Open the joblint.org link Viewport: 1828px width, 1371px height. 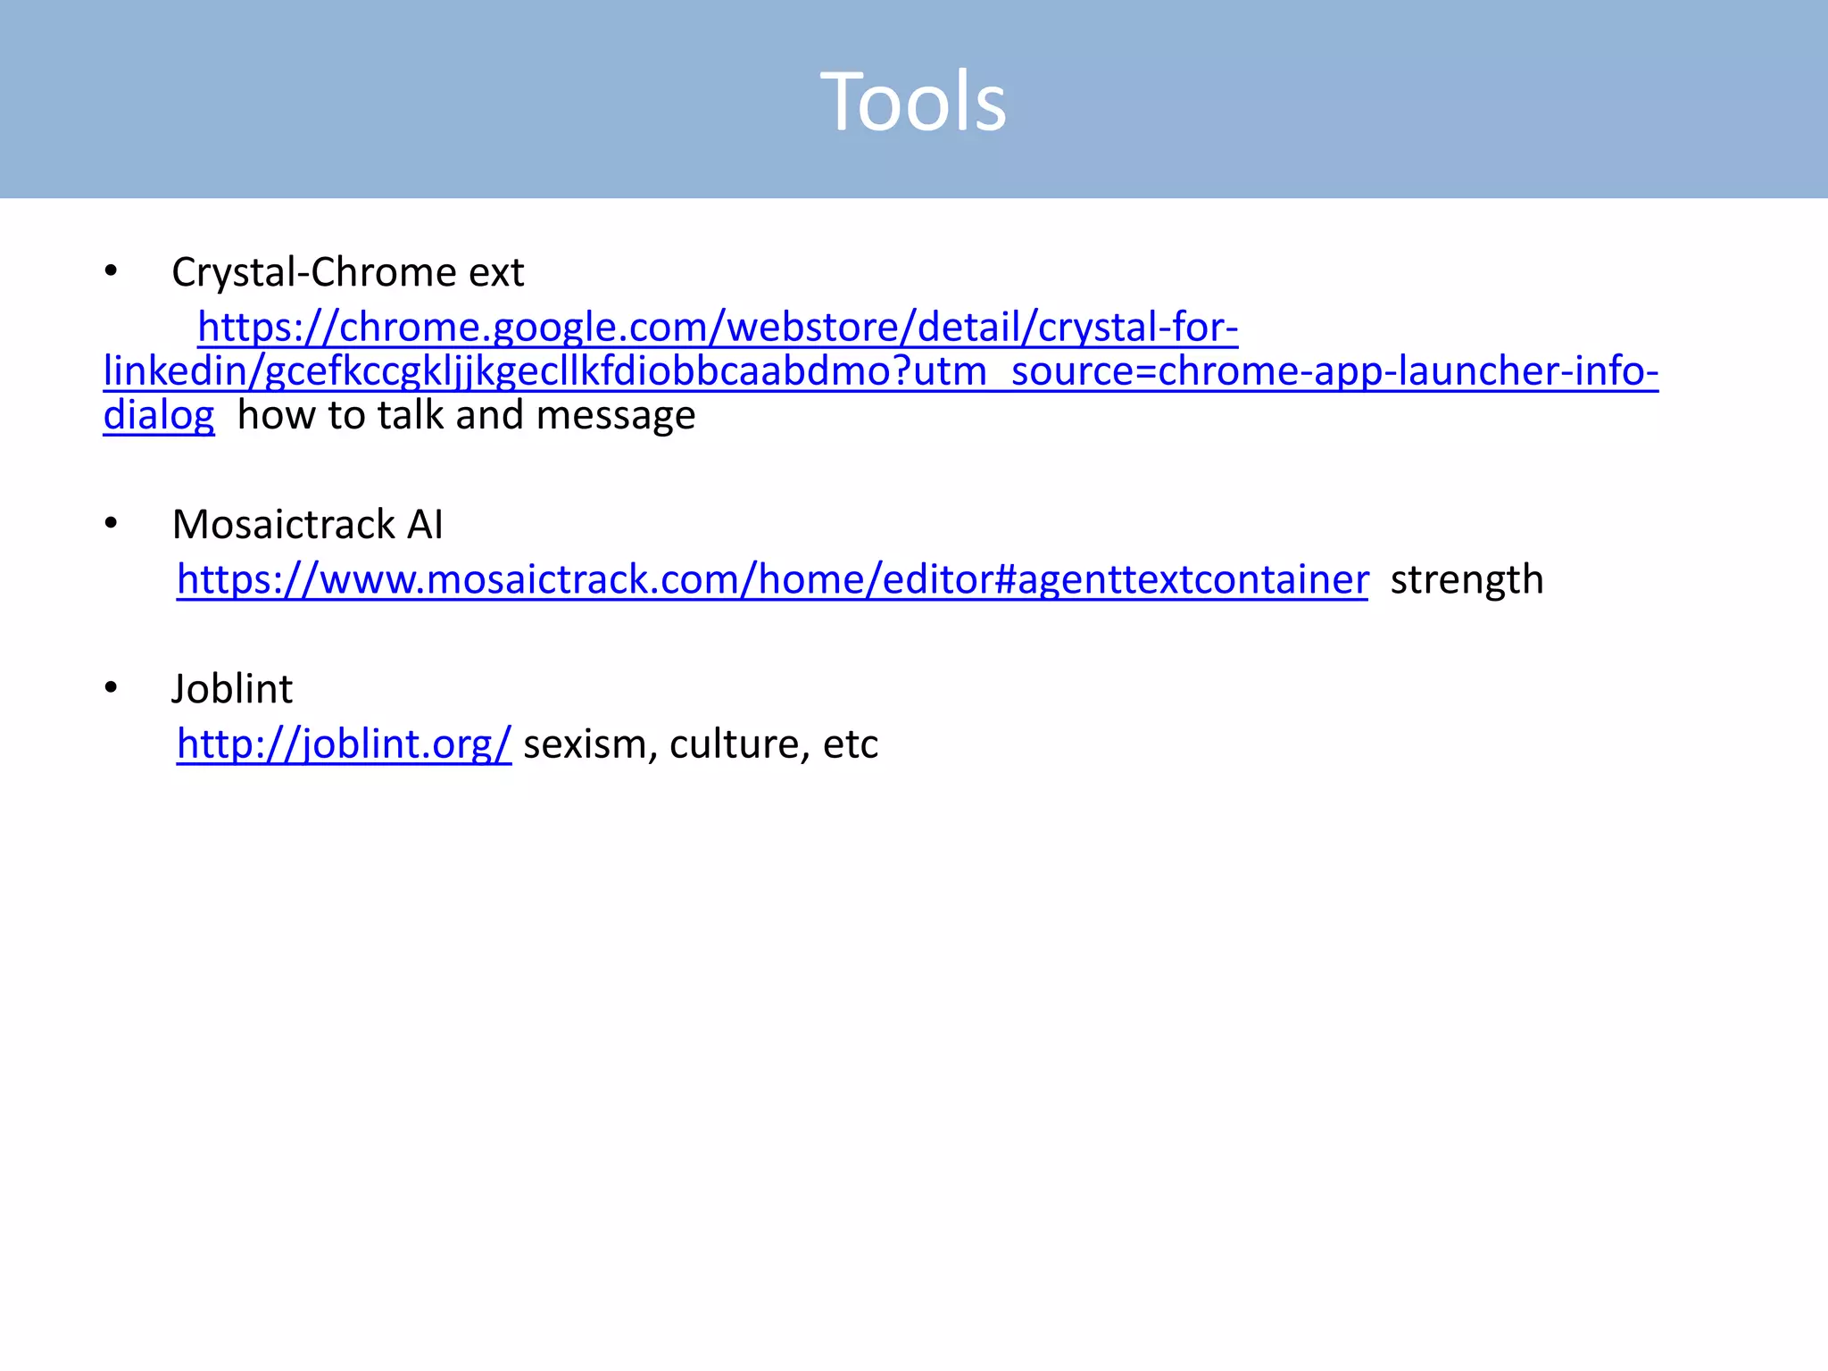pyautogui.click(x=344, y=744)
